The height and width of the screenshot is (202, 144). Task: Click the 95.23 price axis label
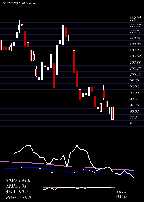(134, 93)
